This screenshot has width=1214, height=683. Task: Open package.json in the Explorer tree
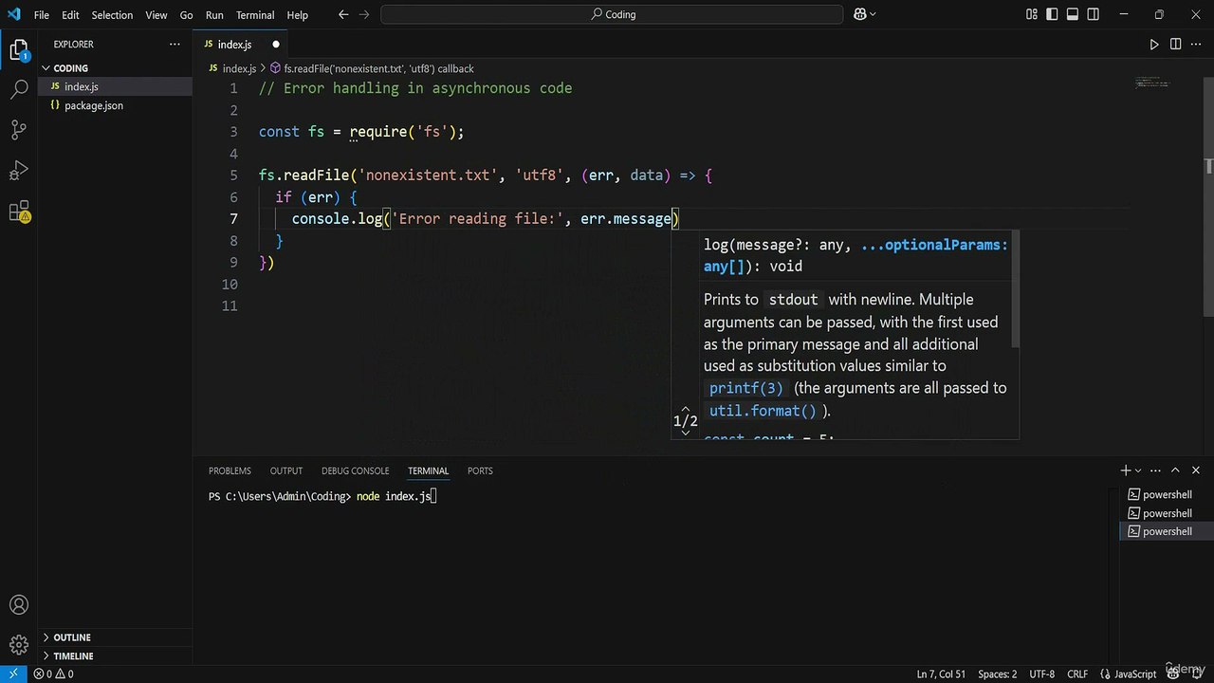(115, 105)
